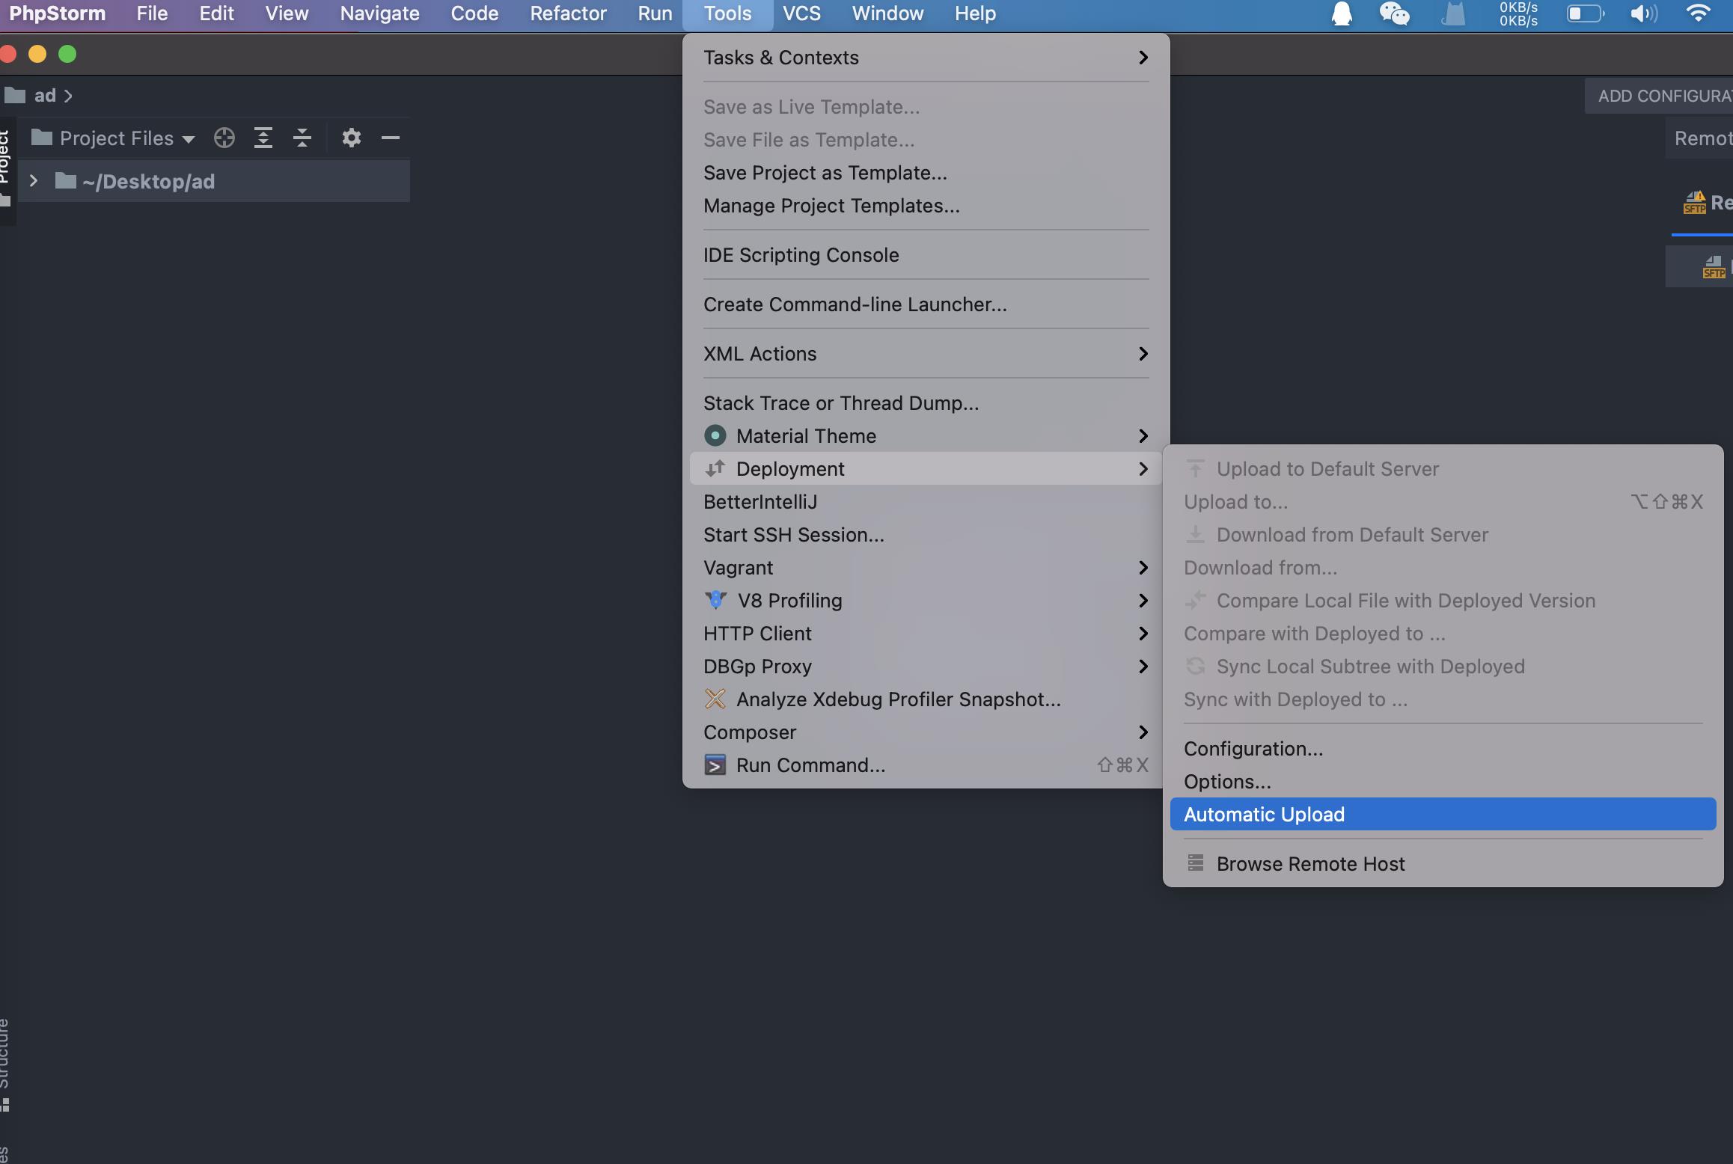Click Add Configuration button
The image size is (1733, 1164).
(x=1659, y=96)
